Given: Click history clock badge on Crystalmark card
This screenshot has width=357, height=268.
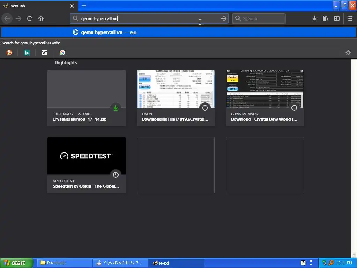Looking at the screenshot, I should 294,108.
